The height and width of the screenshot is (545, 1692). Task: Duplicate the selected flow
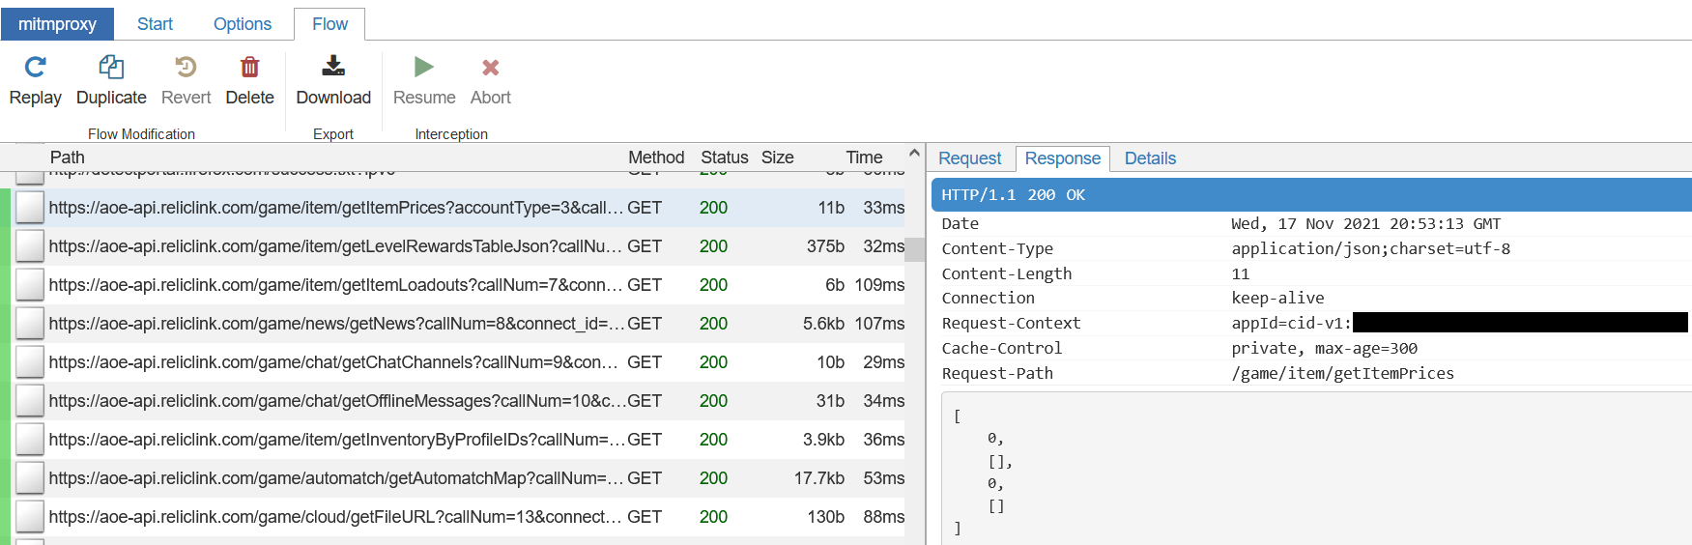click(x=111, y=81)
